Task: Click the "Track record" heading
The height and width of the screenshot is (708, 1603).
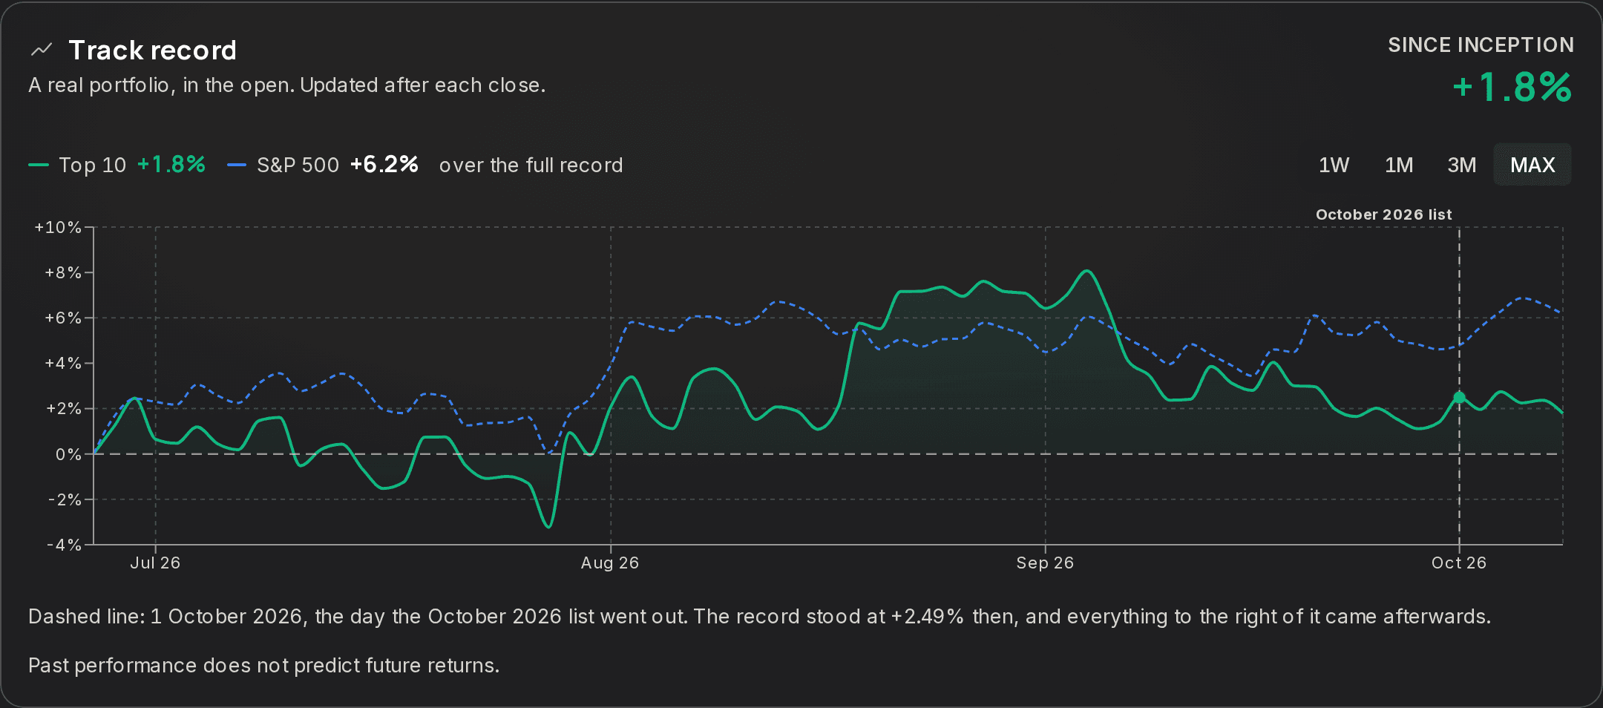Action: click(152, 50)
